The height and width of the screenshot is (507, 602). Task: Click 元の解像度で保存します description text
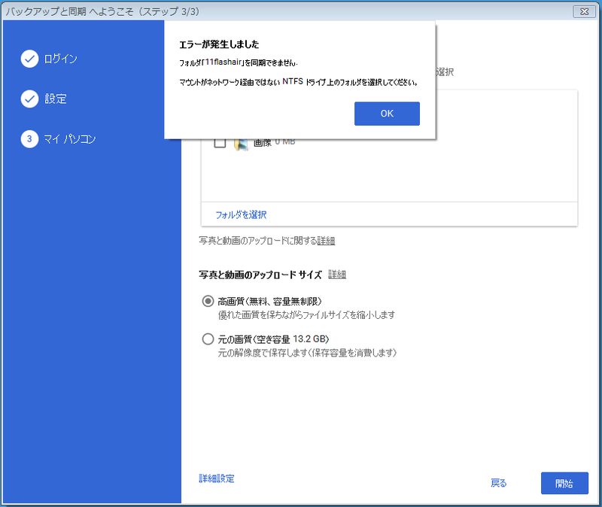point(307,353)
